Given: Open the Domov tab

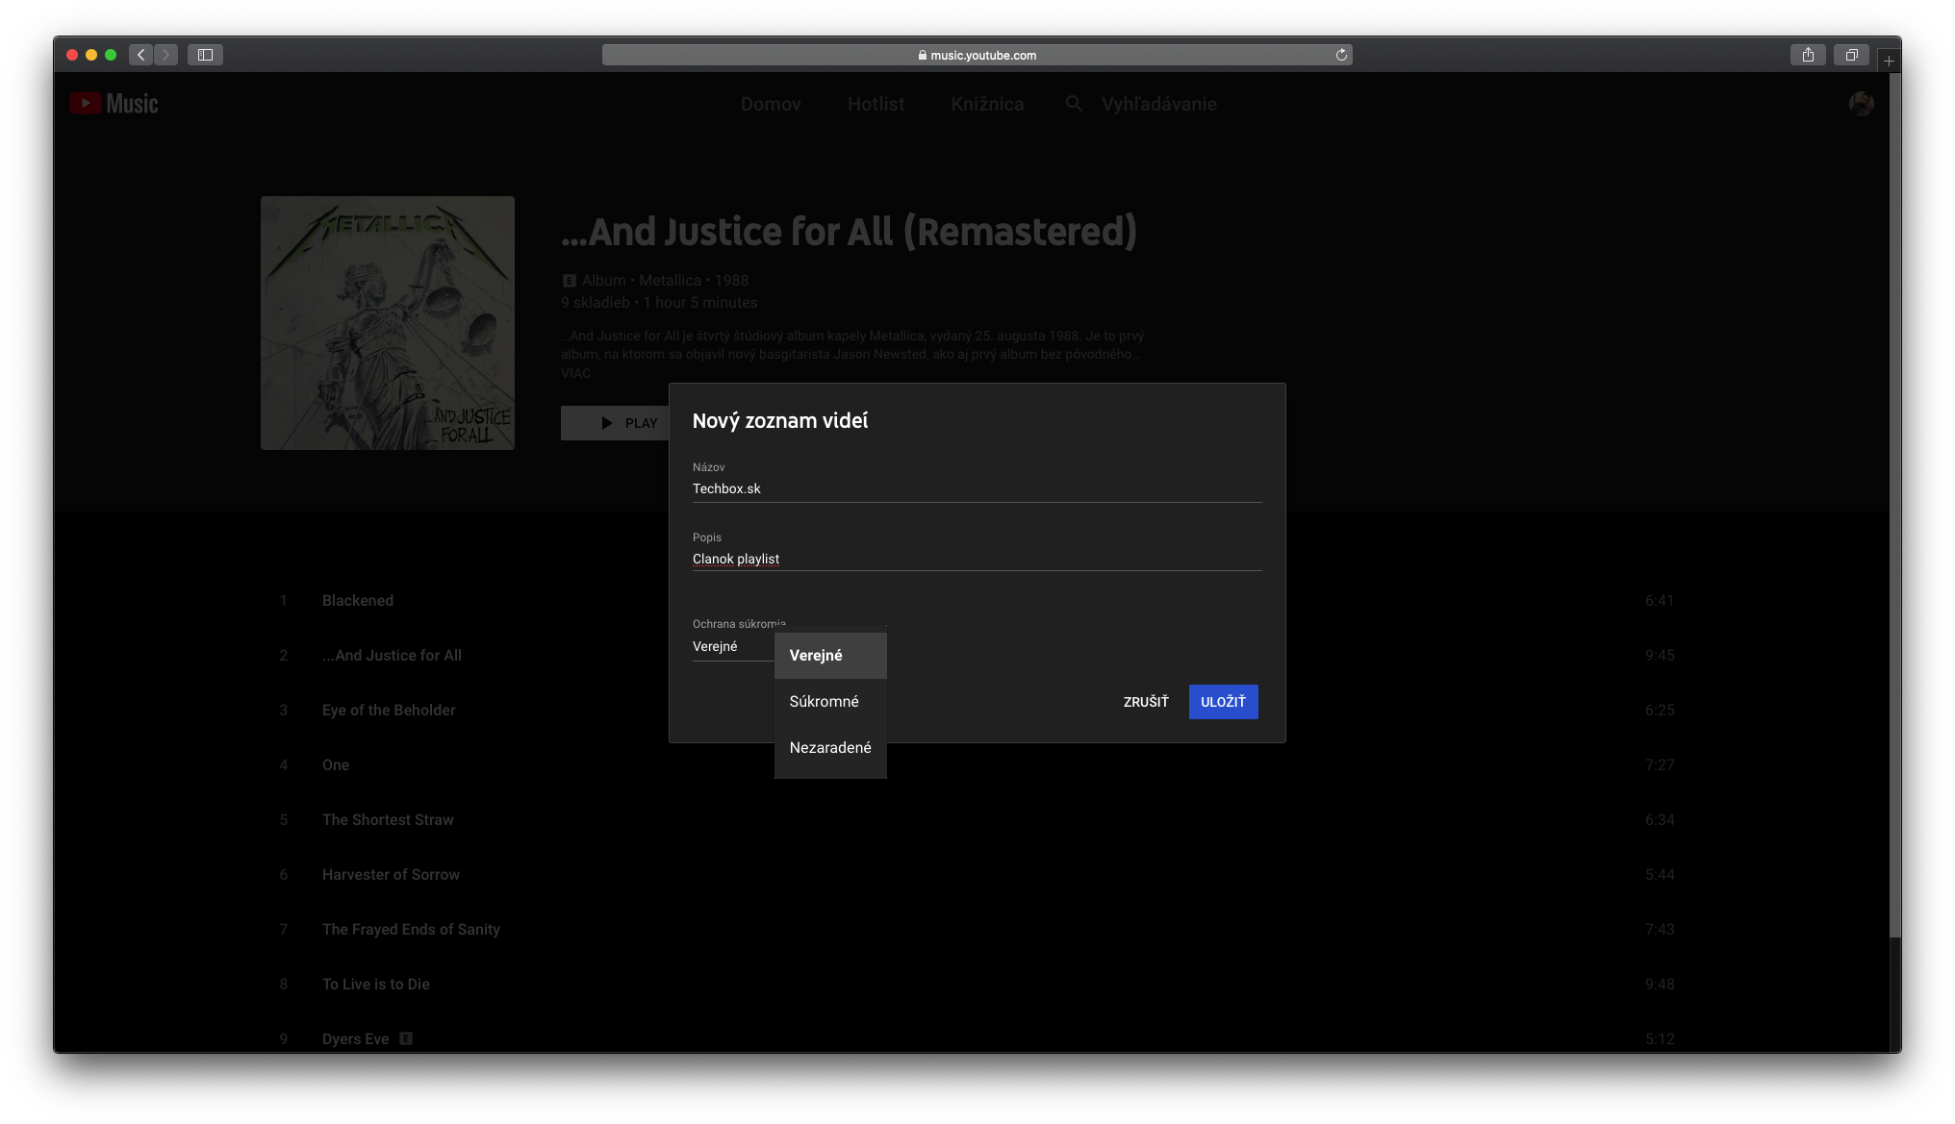Looking at the screenshot, I should click(x=771, y=104).
